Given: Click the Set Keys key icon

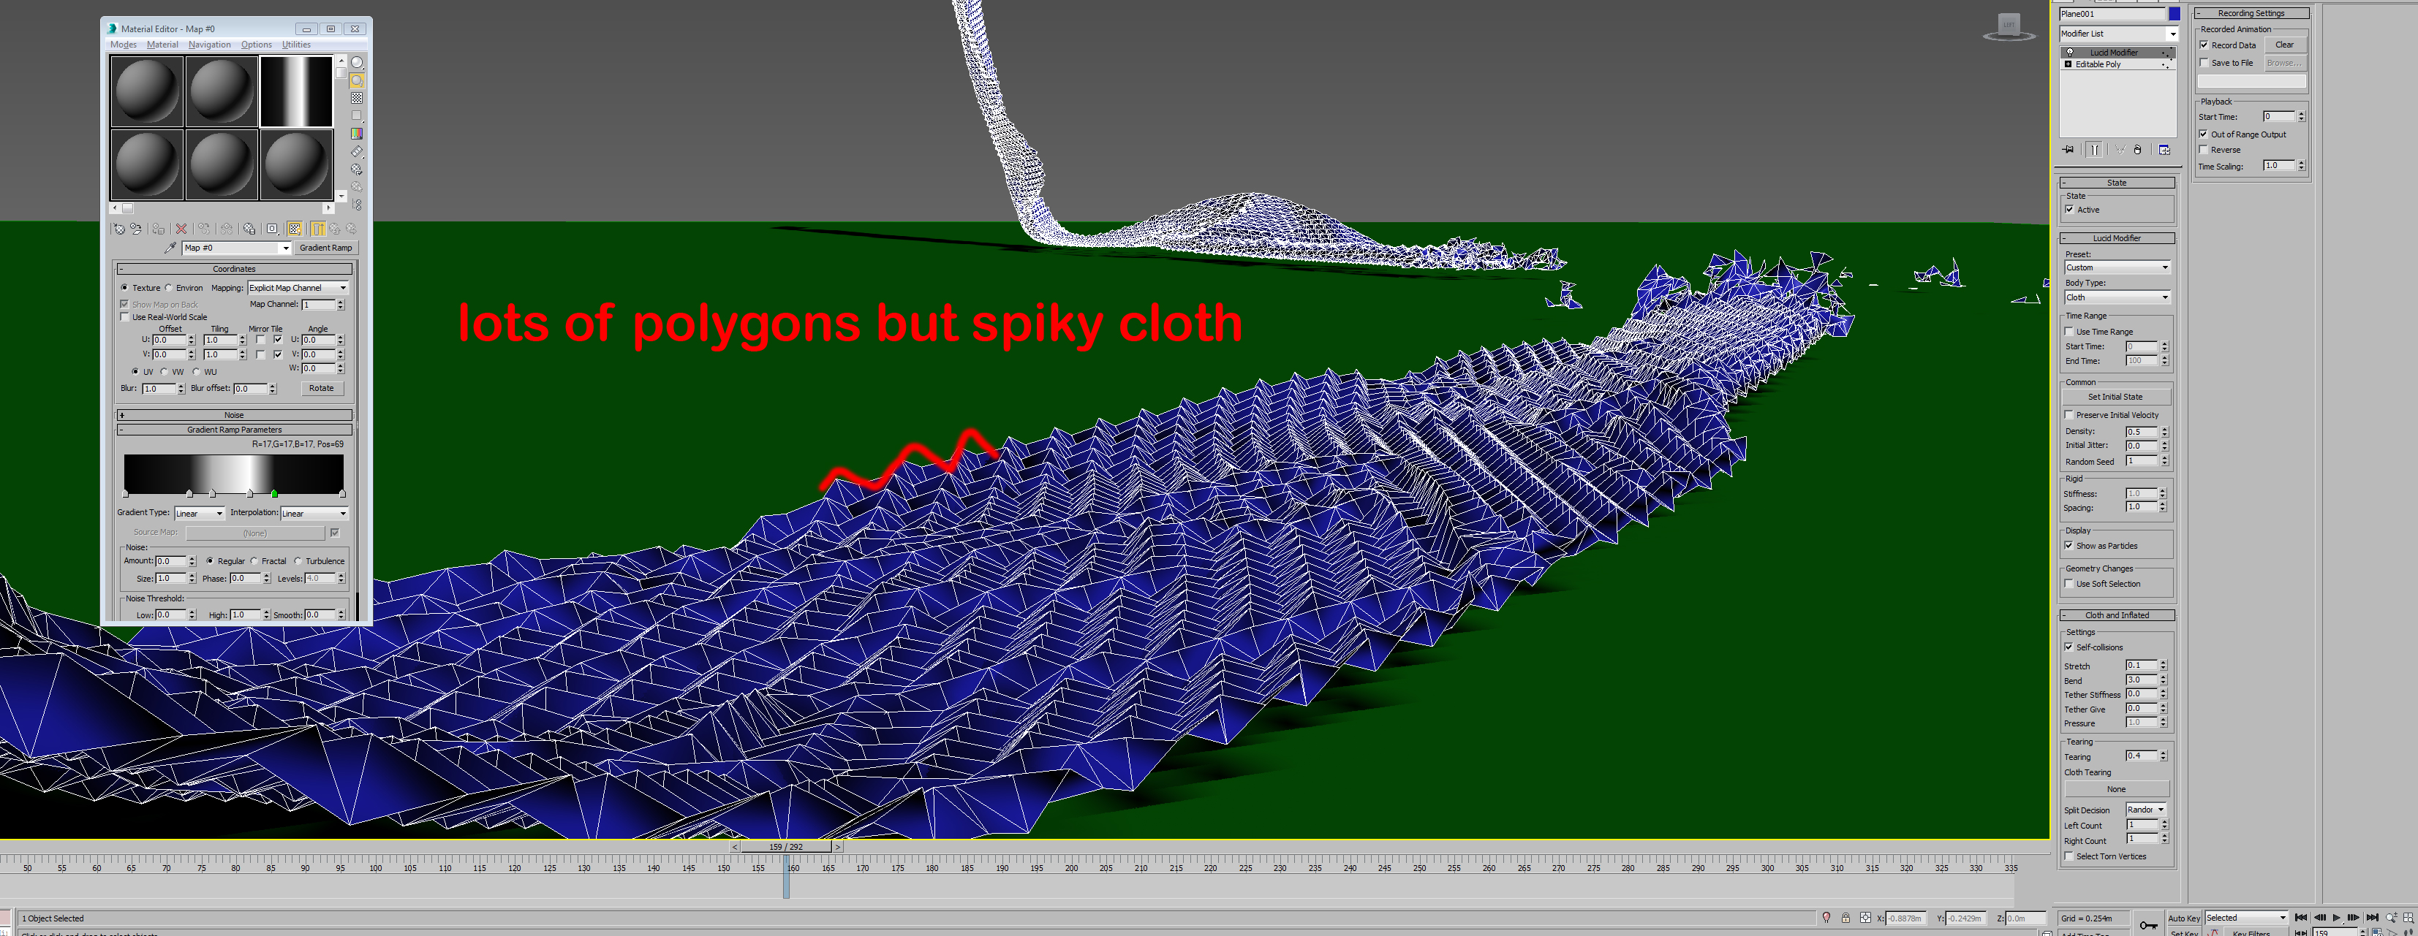Looking at the screenshot, I should click(x=2149, y=925).
